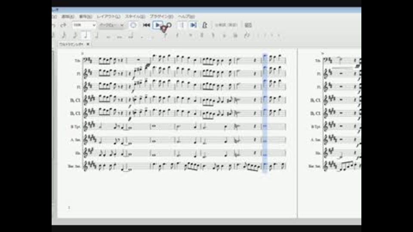Toggle loop playback
The width and height of the screenshot is (413, 232).
[170, 25]
